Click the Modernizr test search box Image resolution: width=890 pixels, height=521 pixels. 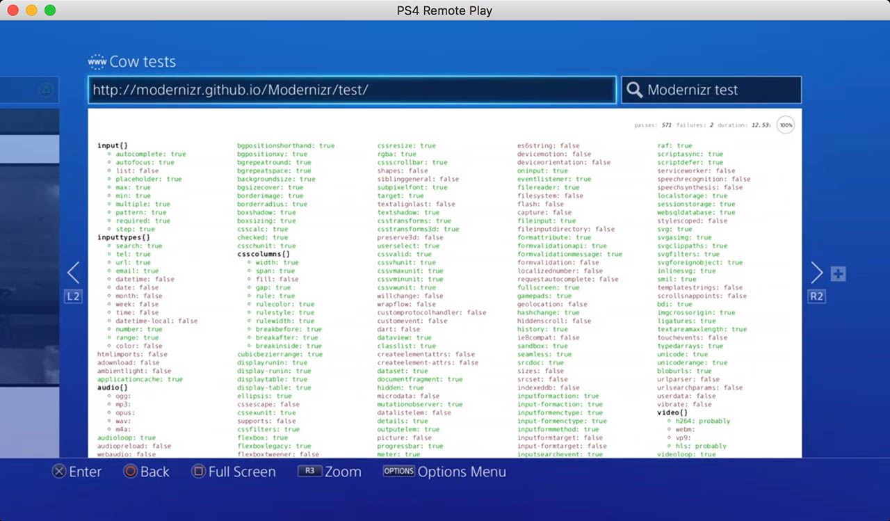coord(711,90)
